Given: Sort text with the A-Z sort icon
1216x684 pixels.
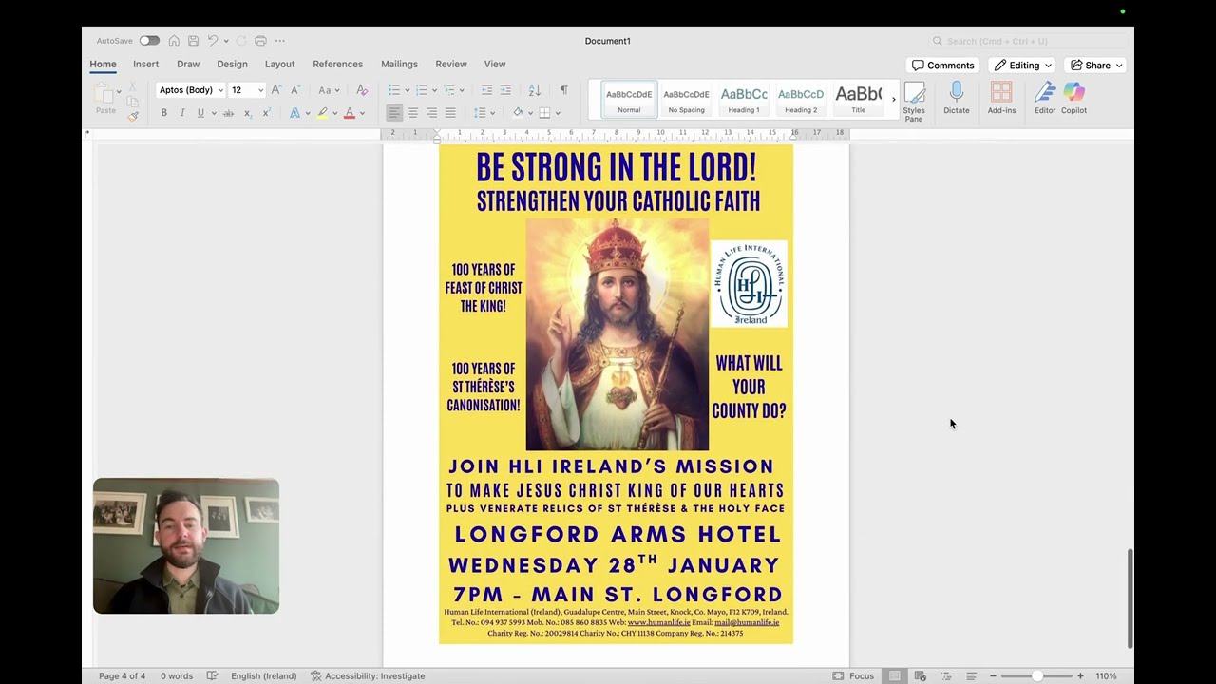Looking at the screenshot, I should pyautogui.click(x=535, y=90).
